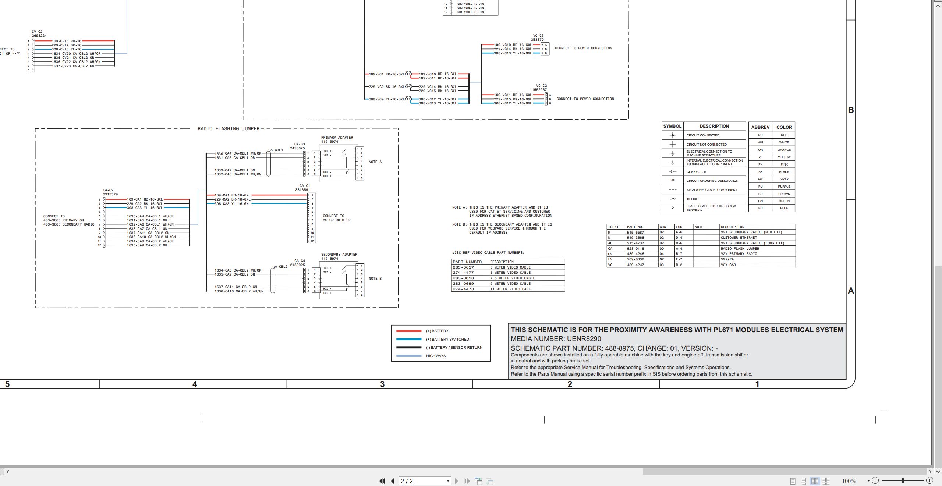Click the zoom in plus button

(929, 480)
